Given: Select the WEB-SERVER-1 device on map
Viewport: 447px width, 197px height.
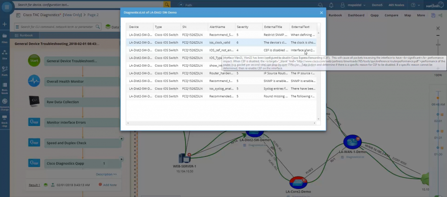Looking at the screenshot, I should [185, 158].
